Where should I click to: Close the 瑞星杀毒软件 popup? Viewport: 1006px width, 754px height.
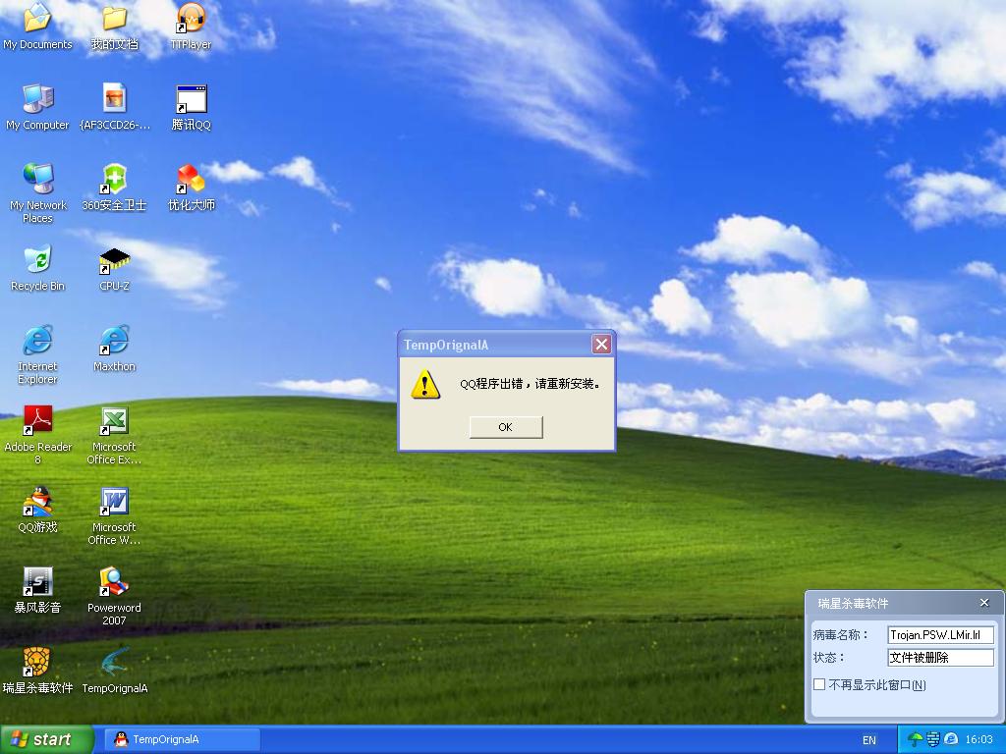coord(984,603)
